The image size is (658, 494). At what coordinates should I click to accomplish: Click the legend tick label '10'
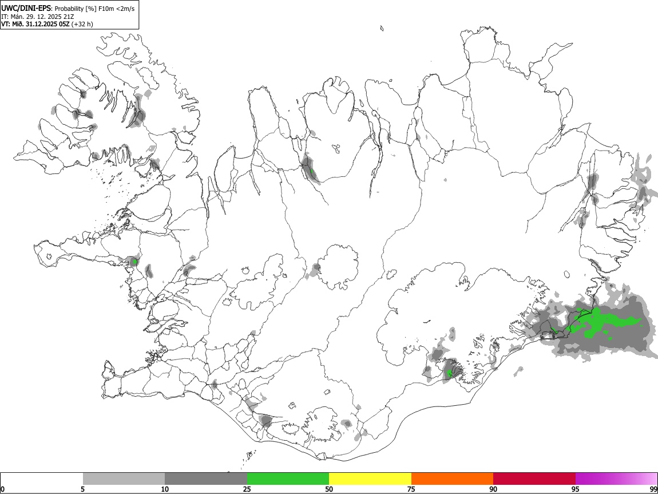(x=165, y=489)
